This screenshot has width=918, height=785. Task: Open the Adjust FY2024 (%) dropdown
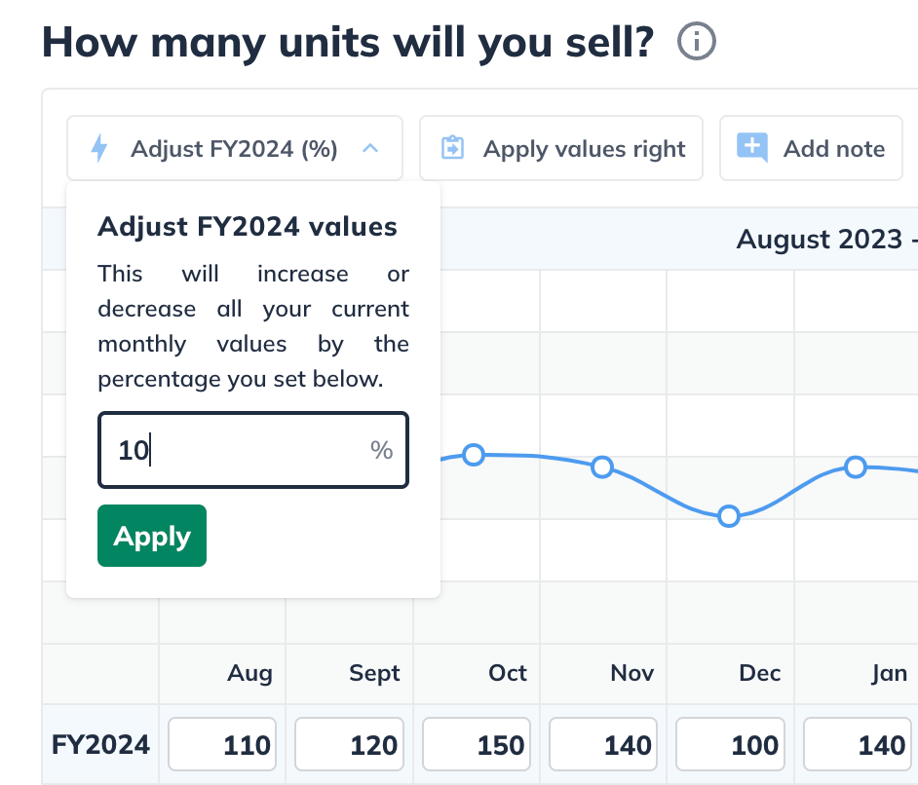(235, 149)
